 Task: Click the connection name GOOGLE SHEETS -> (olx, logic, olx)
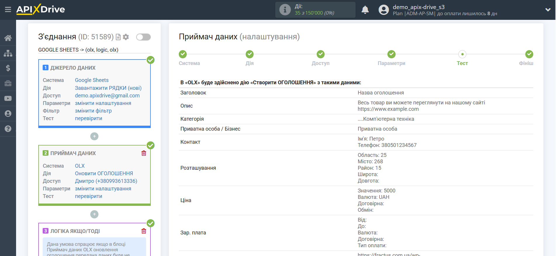point(78,50)
